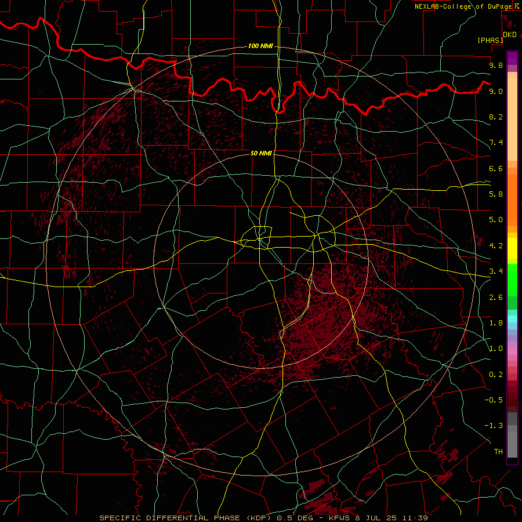
Task: Click the bright green color bar segment
Action: point(512,280)
